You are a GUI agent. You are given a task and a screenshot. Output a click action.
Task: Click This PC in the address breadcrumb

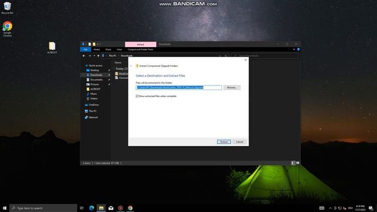pos(113,56)
